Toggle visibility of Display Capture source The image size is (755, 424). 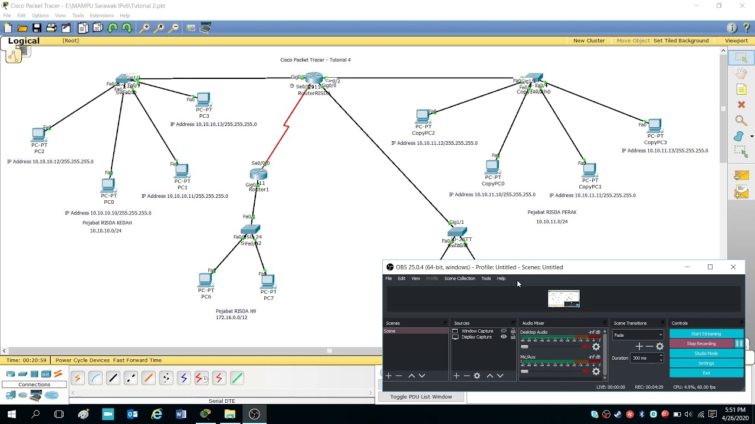(504, 337)
